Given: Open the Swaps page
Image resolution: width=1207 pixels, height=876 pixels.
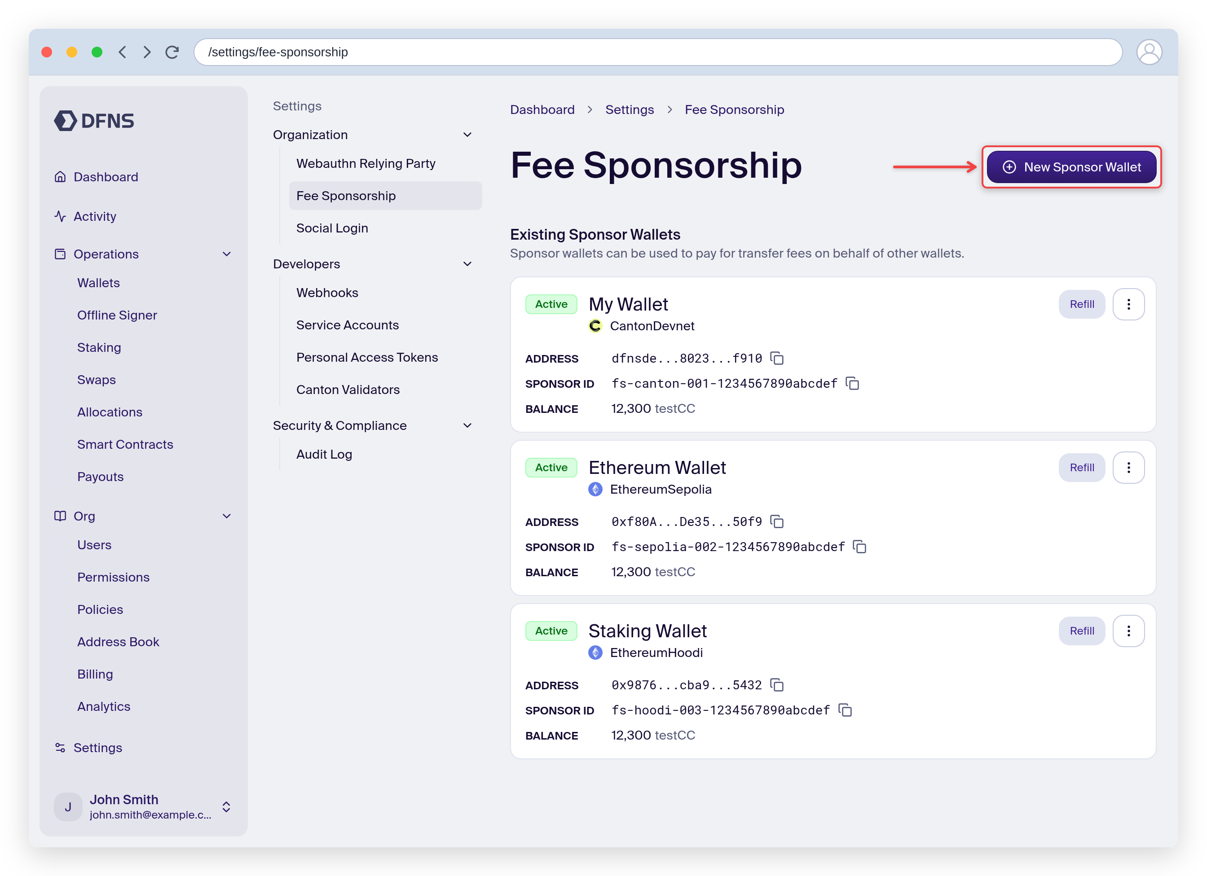Looking at the screenshot, I should [97, 380].
